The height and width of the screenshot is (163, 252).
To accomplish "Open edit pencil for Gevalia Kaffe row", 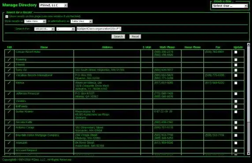I will point(9,122).
